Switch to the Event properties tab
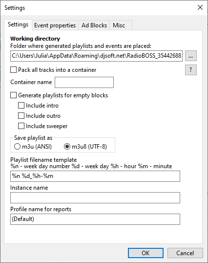This screenshot has height=263, width=208. pyautogui.click(x=55, y=25)
